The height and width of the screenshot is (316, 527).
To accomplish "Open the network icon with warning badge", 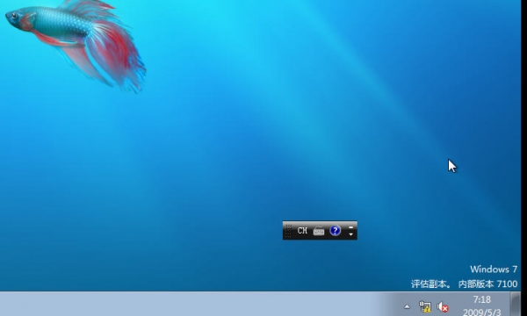I will (425, 306).
